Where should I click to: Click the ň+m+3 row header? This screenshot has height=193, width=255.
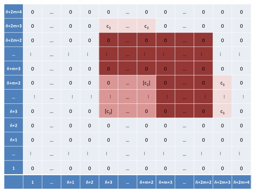coord(13,69)
